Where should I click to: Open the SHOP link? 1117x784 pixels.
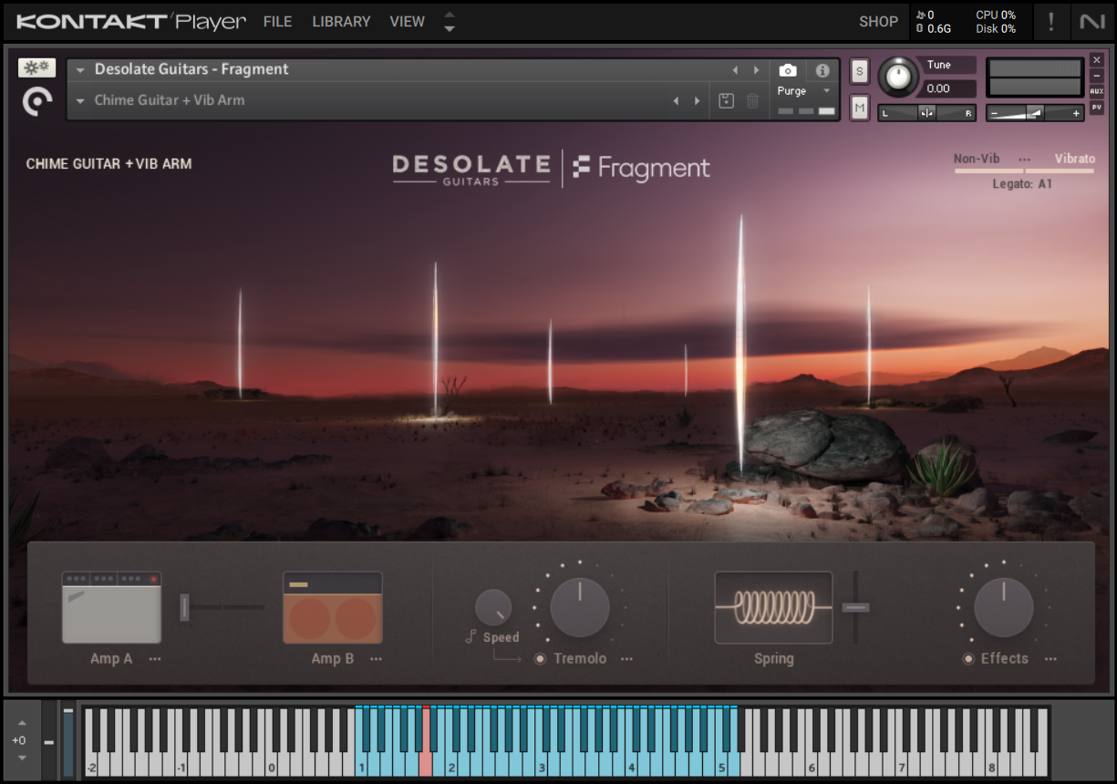pos(878,21)
